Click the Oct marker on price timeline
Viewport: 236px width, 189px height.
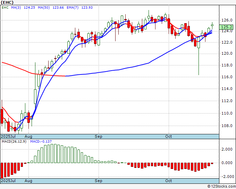[168, 136]
